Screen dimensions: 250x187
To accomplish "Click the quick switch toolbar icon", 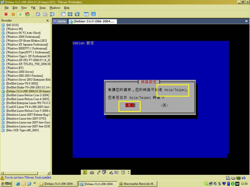I will [x=77, y=14].
